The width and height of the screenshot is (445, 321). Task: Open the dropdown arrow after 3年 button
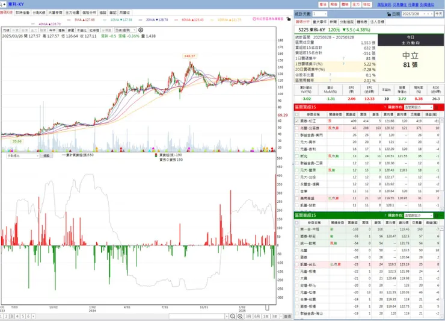pos(281,316)
